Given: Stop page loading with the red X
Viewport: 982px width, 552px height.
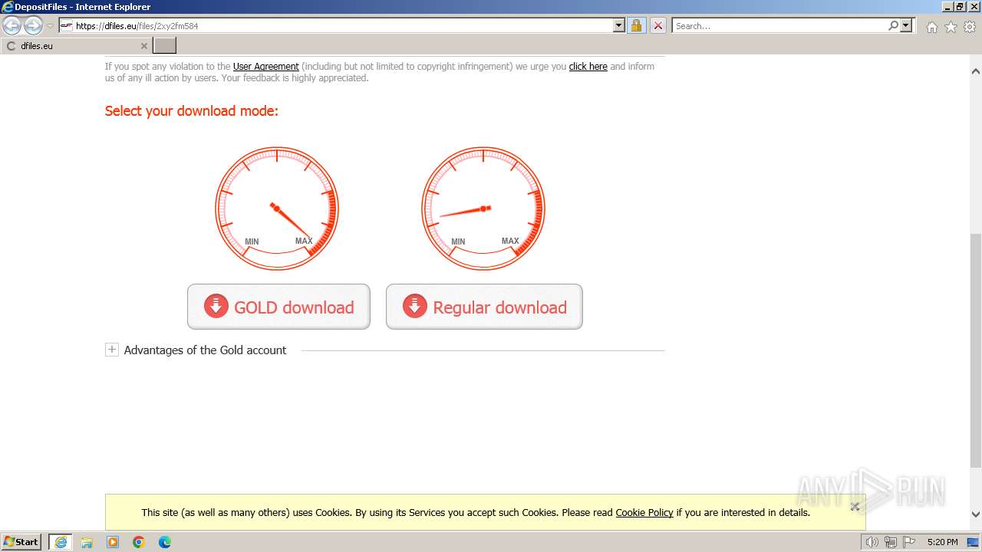Looking at the screenshot, I should 657,25.
